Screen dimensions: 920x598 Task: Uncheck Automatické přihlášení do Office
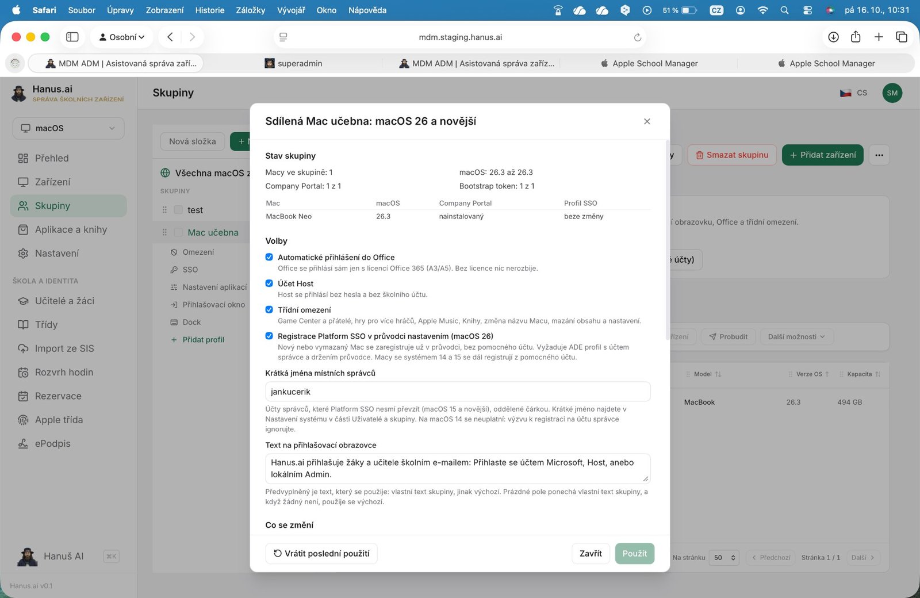pos(269,257)
